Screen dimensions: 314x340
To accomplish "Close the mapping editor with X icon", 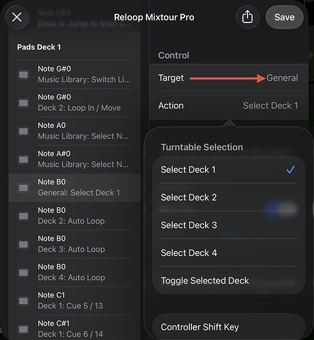I will [17, 17].
